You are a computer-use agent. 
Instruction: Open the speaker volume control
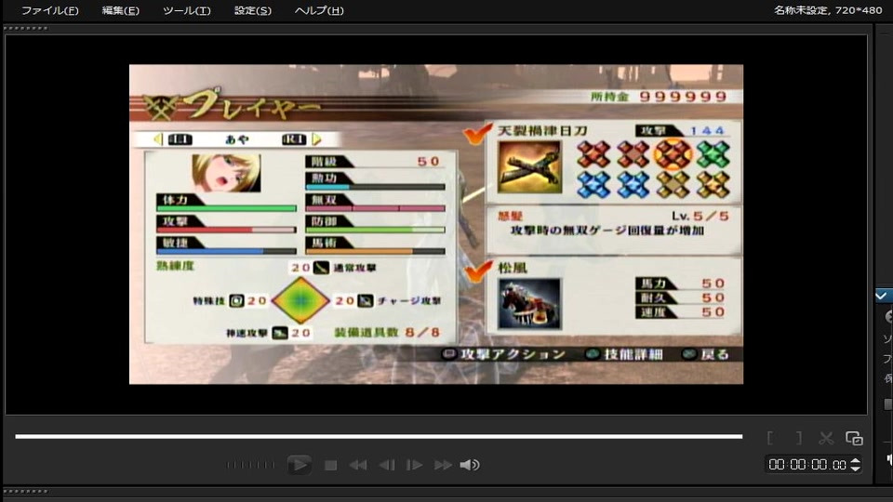[x=470, y=465]
